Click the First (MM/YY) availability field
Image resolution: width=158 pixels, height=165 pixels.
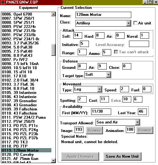tap(101, 112)
